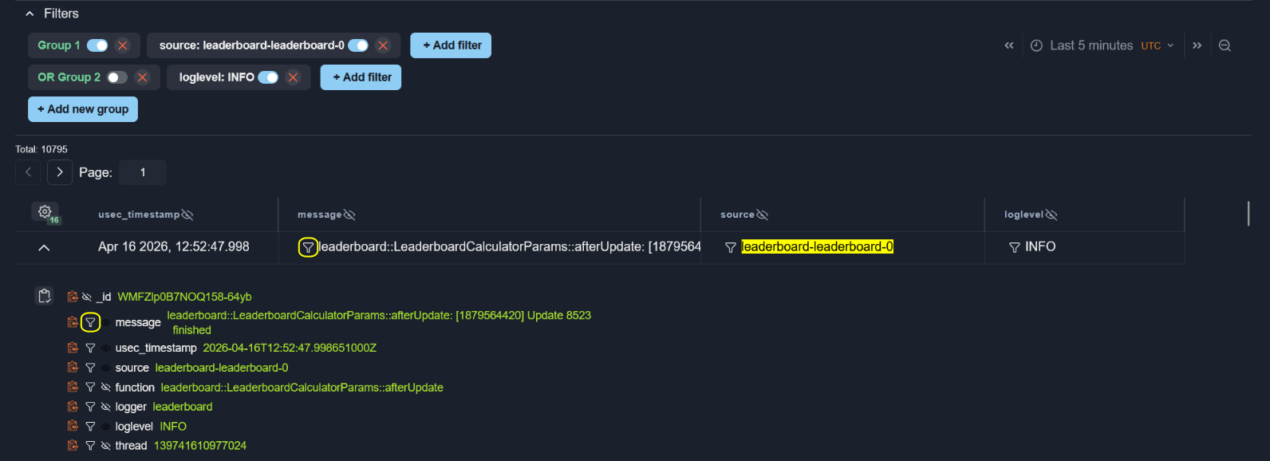Copy the function field value
This screenshot has width=1270, height=461.
73,387
